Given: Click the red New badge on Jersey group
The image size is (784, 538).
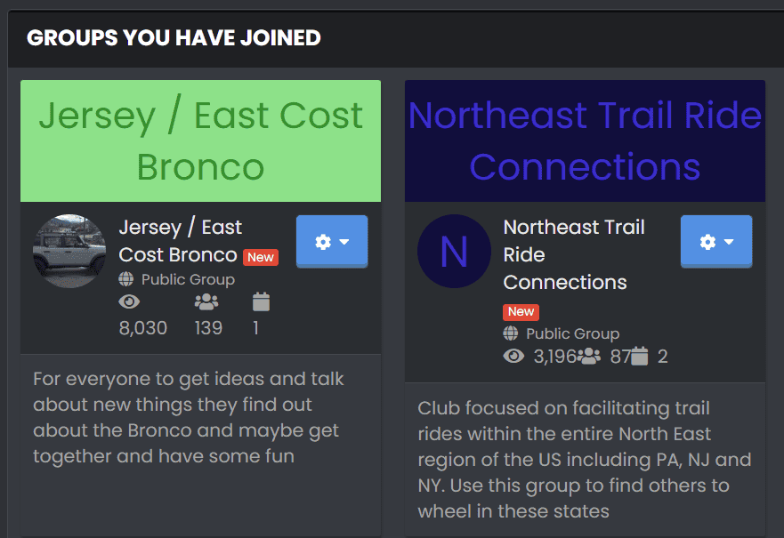Looking at the screenshot, I should tap(261, 257).
